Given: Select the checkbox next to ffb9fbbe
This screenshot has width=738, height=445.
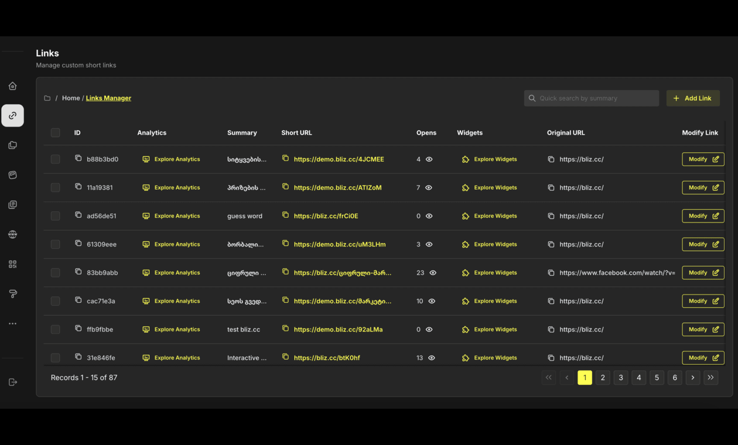Looking at the screenshot, I should (55, 329).
